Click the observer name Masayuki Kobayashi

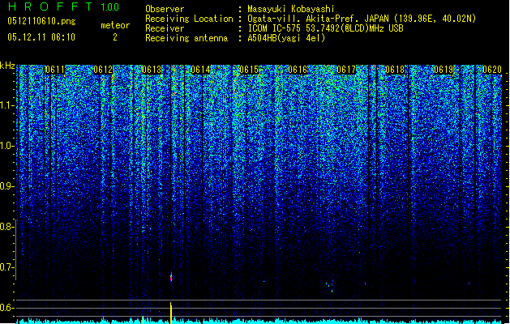(x=290, y=9)
